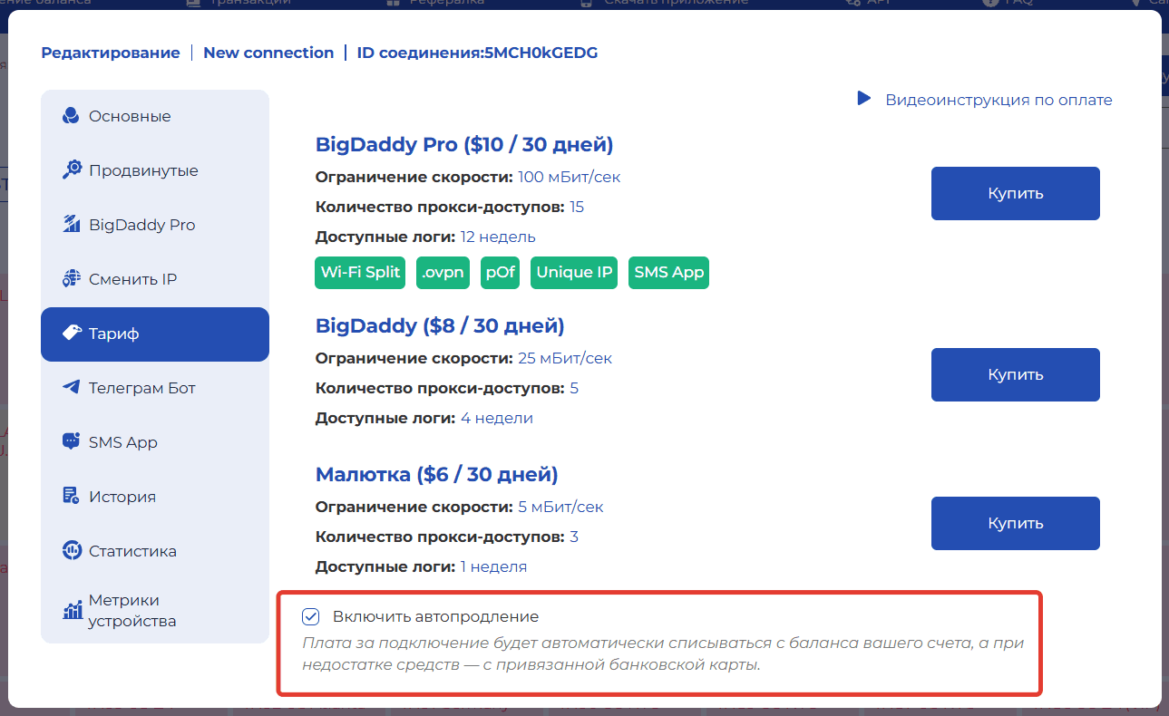The width and height of the screenshot is (1169, 716).
Task: Buy the BigDaddy Pro $10 plan
Action: tap(1016, 193)
